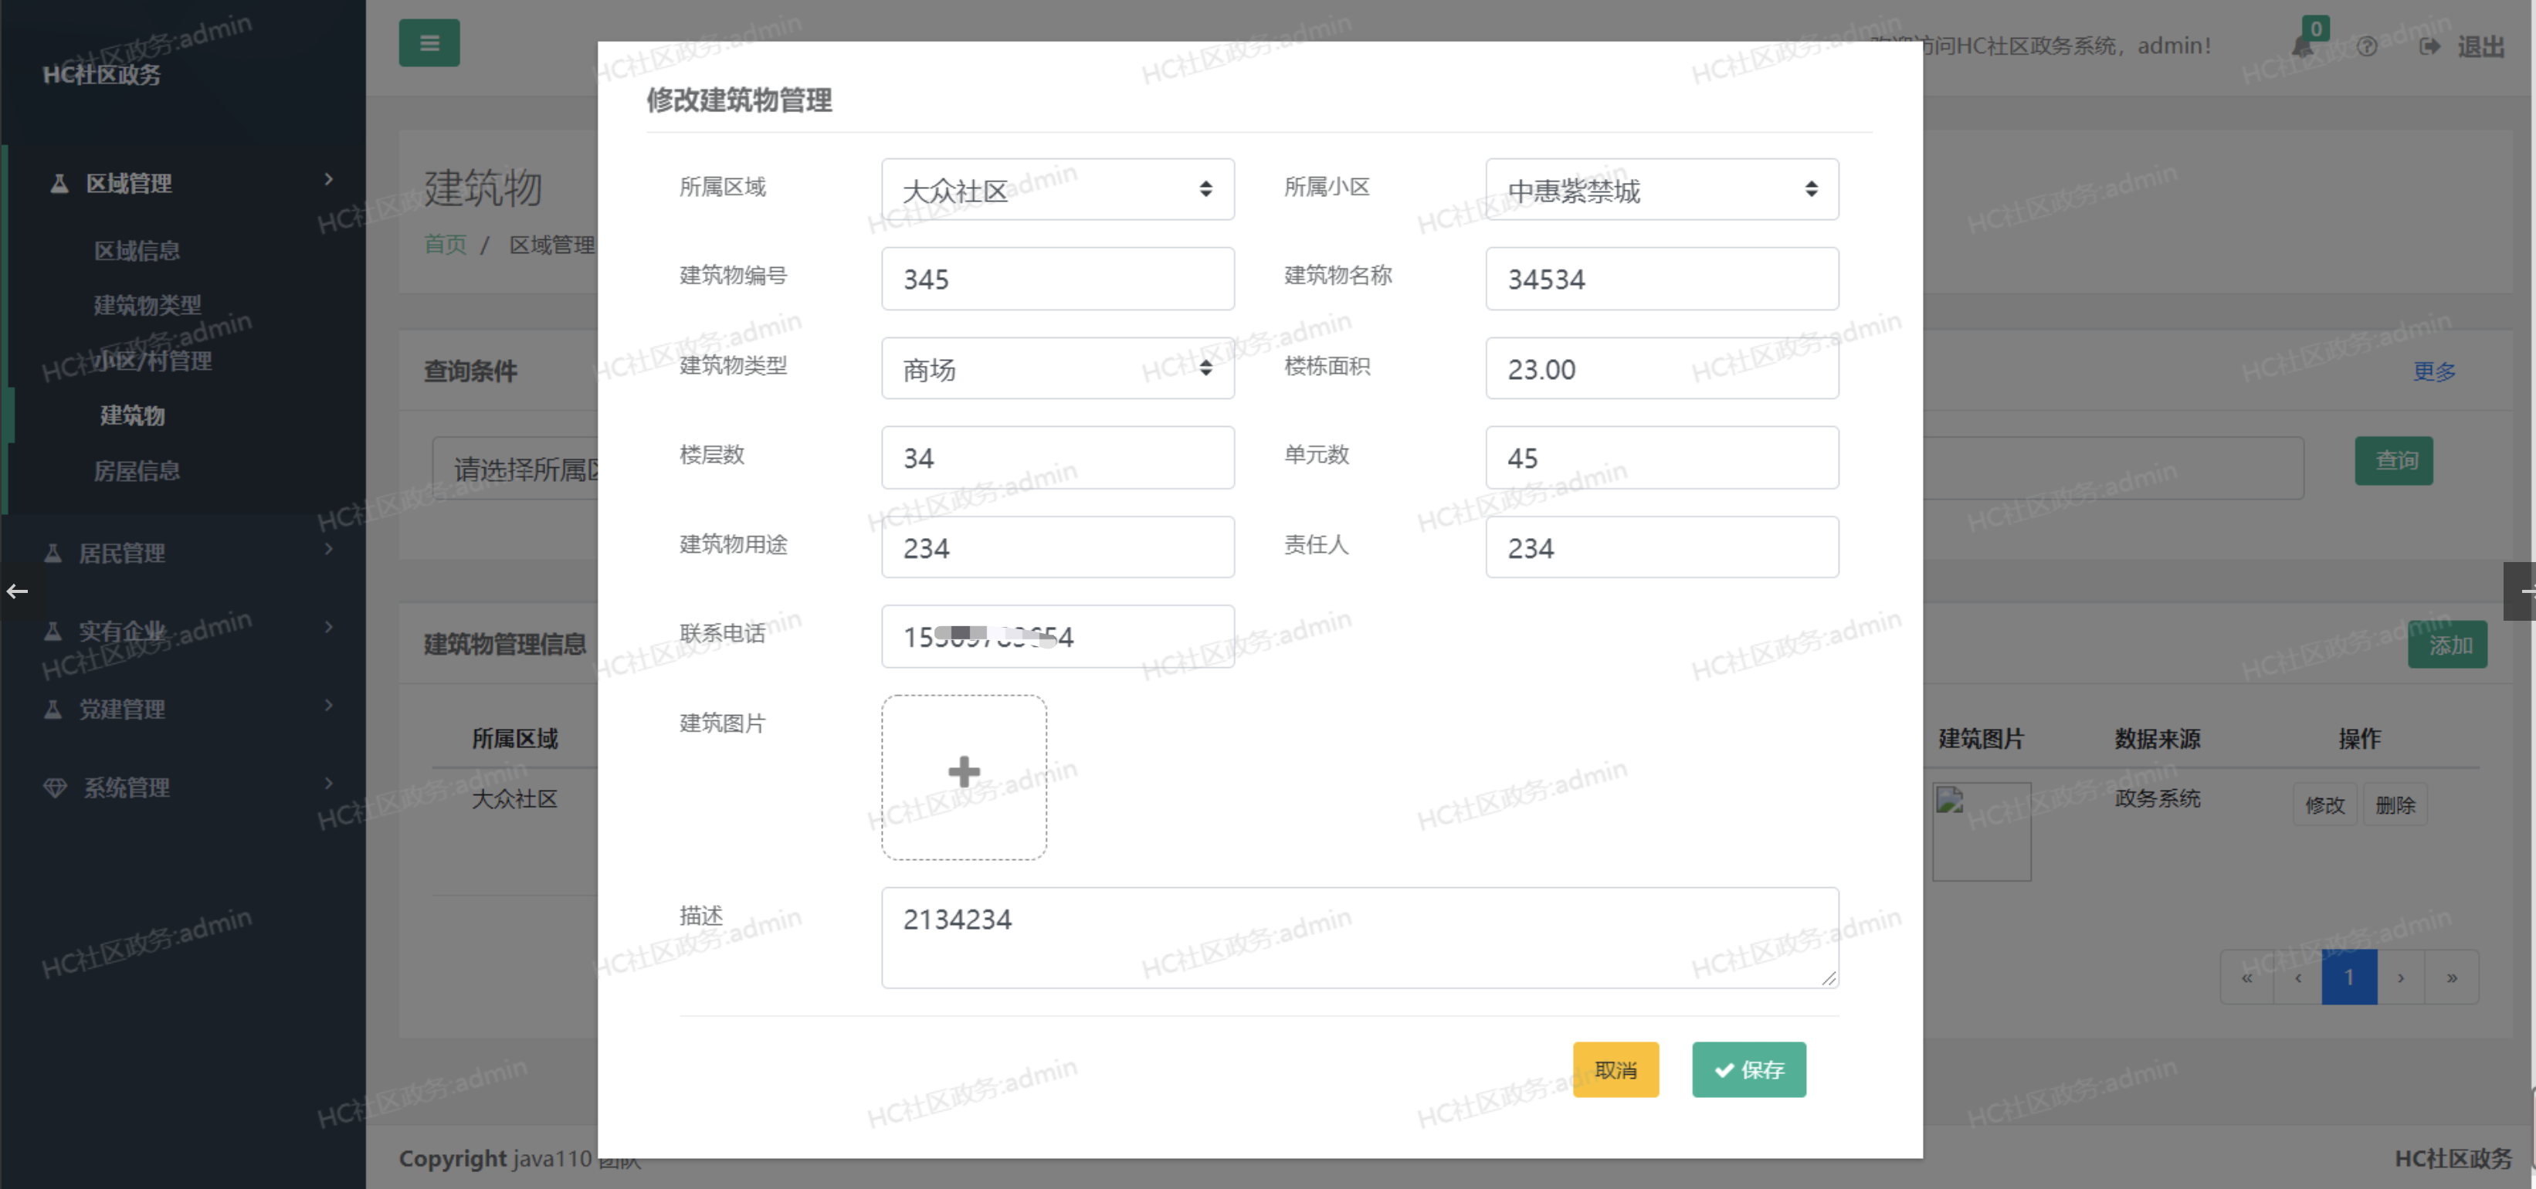
Task: Click the 政务系统 table cell
Action: tap(2157, 798)
